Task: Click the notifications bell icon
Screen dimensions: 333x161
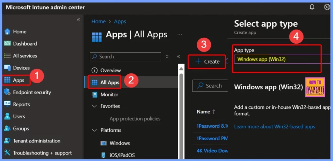Action: pyautogui.click(x=312, y=7)
